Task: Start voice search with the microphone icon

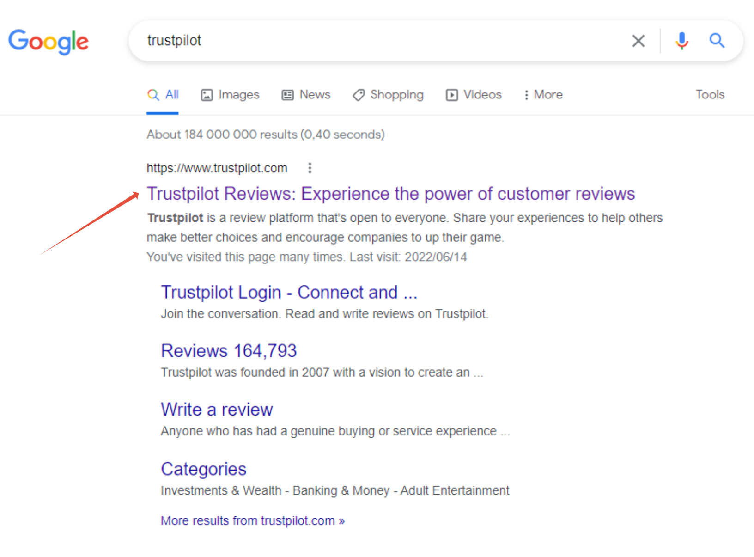Action: (x=681, y=41)
